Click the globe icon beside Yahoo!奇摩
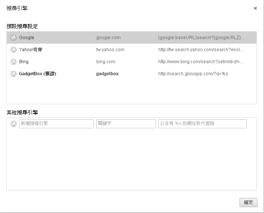The image size is (264, 213). tap(14, 50)
